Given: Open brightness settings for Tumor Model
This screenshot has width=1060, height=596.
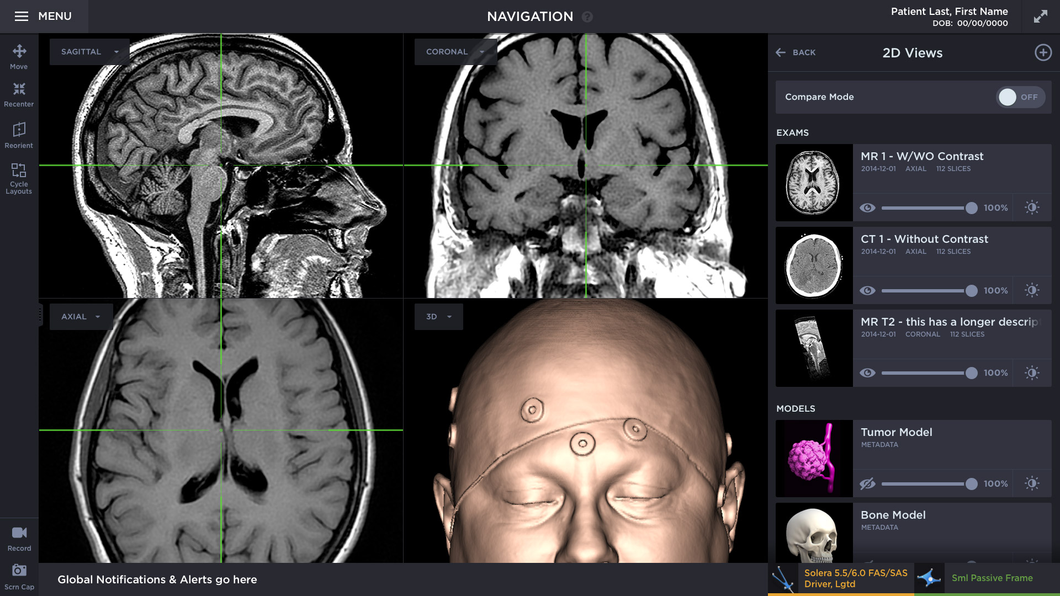Looking at the screenshot, I should [x=1032, y=483].
